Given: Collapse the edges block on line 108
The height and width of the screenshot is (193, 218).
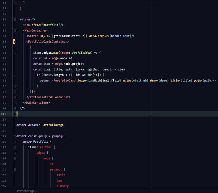Looking at the screenshot, I should [15, 153].
